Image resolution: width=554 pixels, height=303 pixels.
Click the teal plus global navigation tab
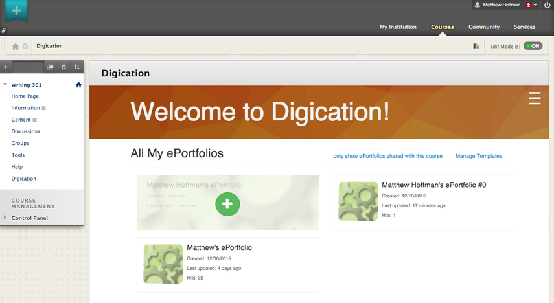[16, 10]
